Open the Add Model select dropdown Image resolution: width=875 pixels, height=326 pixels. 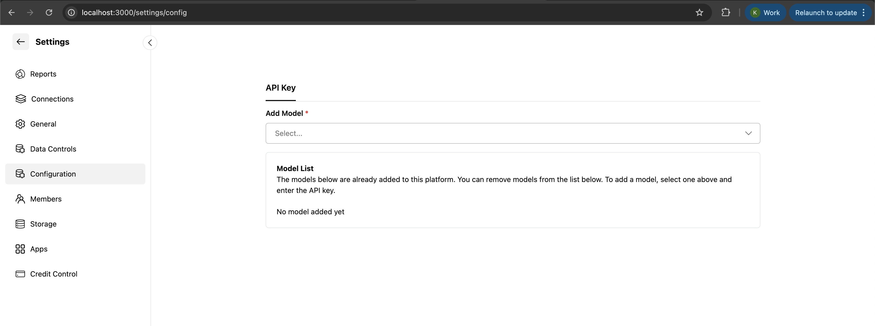[503, 133]
